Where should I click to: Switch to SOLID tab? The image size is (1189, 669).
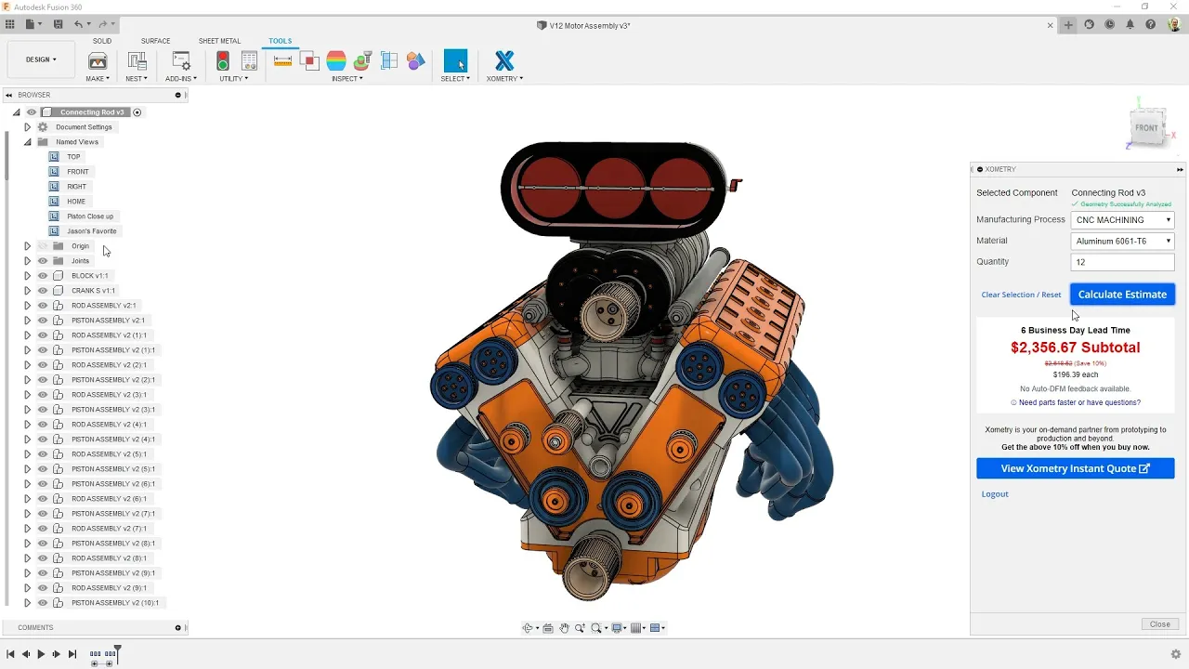click(x=102, y=41)
